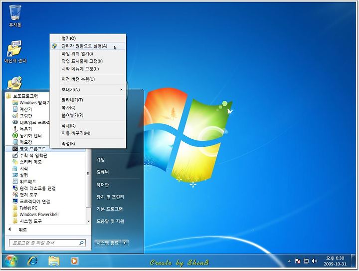Open the 네트워크 프로젝터 entry
Image resolution: width=359 pixels, height=271 pixels.
pos(30,123)
